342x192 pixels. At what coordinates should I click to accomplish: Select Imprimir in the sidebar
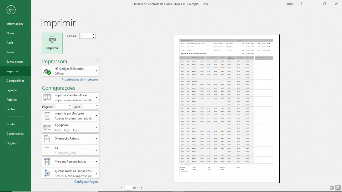pos(15,71)
